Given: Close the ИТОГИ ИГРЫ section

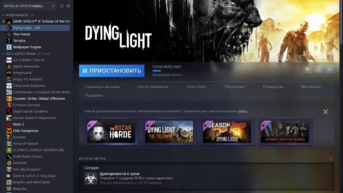Looking at the screenshot, I should 331,158.
